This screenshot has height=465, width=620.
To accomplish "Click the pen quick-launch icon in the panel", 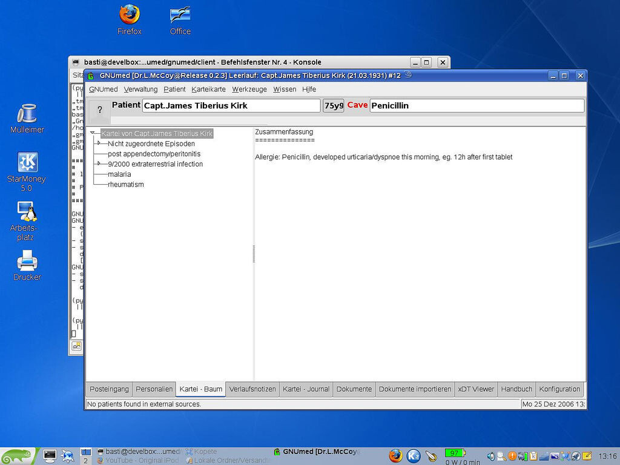I will pos(431,456).
